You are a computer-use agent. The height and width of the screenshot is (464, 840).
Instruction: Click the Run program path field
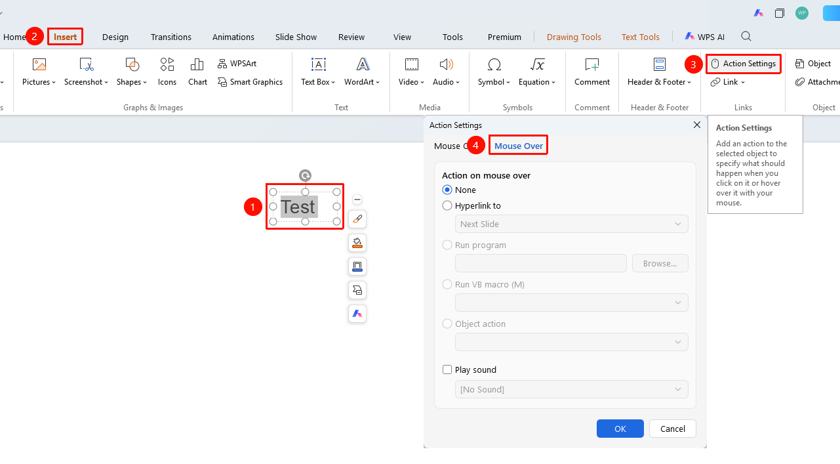coord(541,263)
